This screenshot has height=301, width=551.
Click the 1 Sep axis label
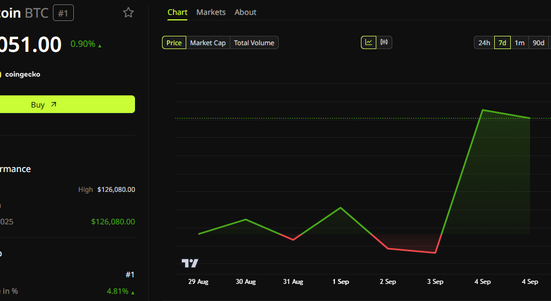tap(341, 282)
